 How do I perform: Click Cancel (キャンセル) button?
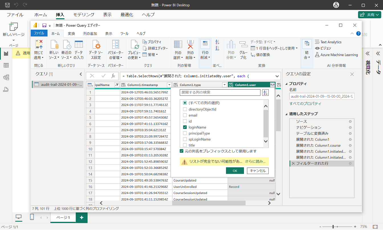coord(258,171)
